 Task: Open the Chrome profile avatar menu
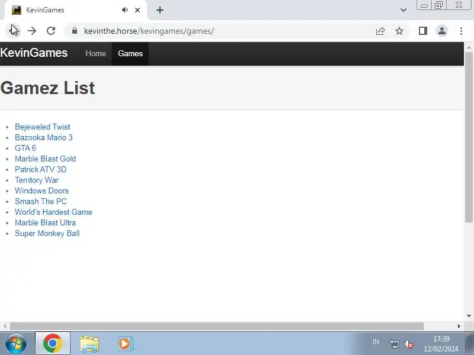click(x=442, y=31)
